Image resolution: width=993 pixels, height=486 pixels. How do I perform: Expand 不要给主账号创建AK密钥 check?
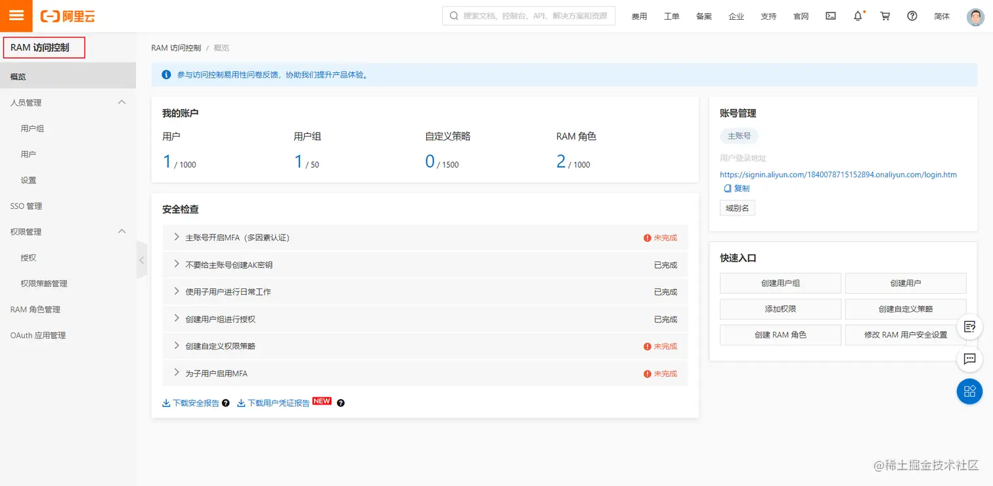pyautogui.click(x=177, y=264)
